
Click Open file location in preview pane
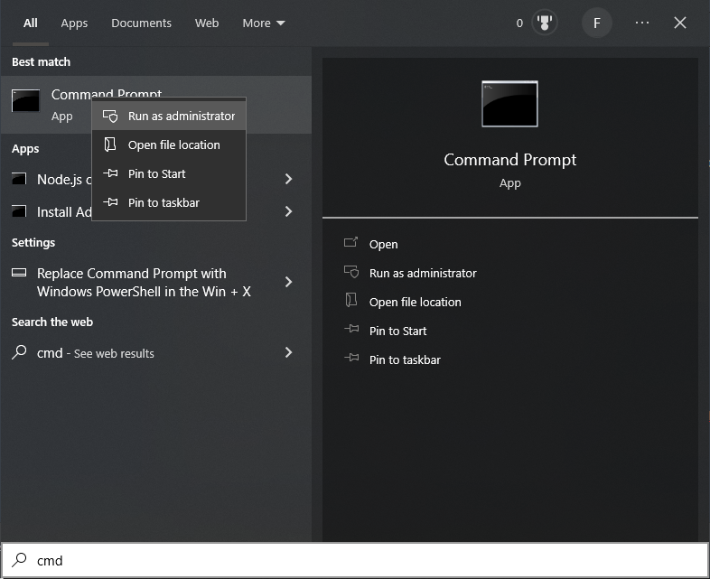[416, 303]
